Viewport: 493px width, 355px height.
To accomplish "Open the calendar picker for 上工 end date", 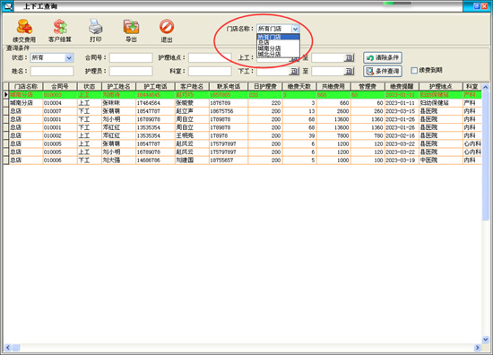I will [350, 57].
